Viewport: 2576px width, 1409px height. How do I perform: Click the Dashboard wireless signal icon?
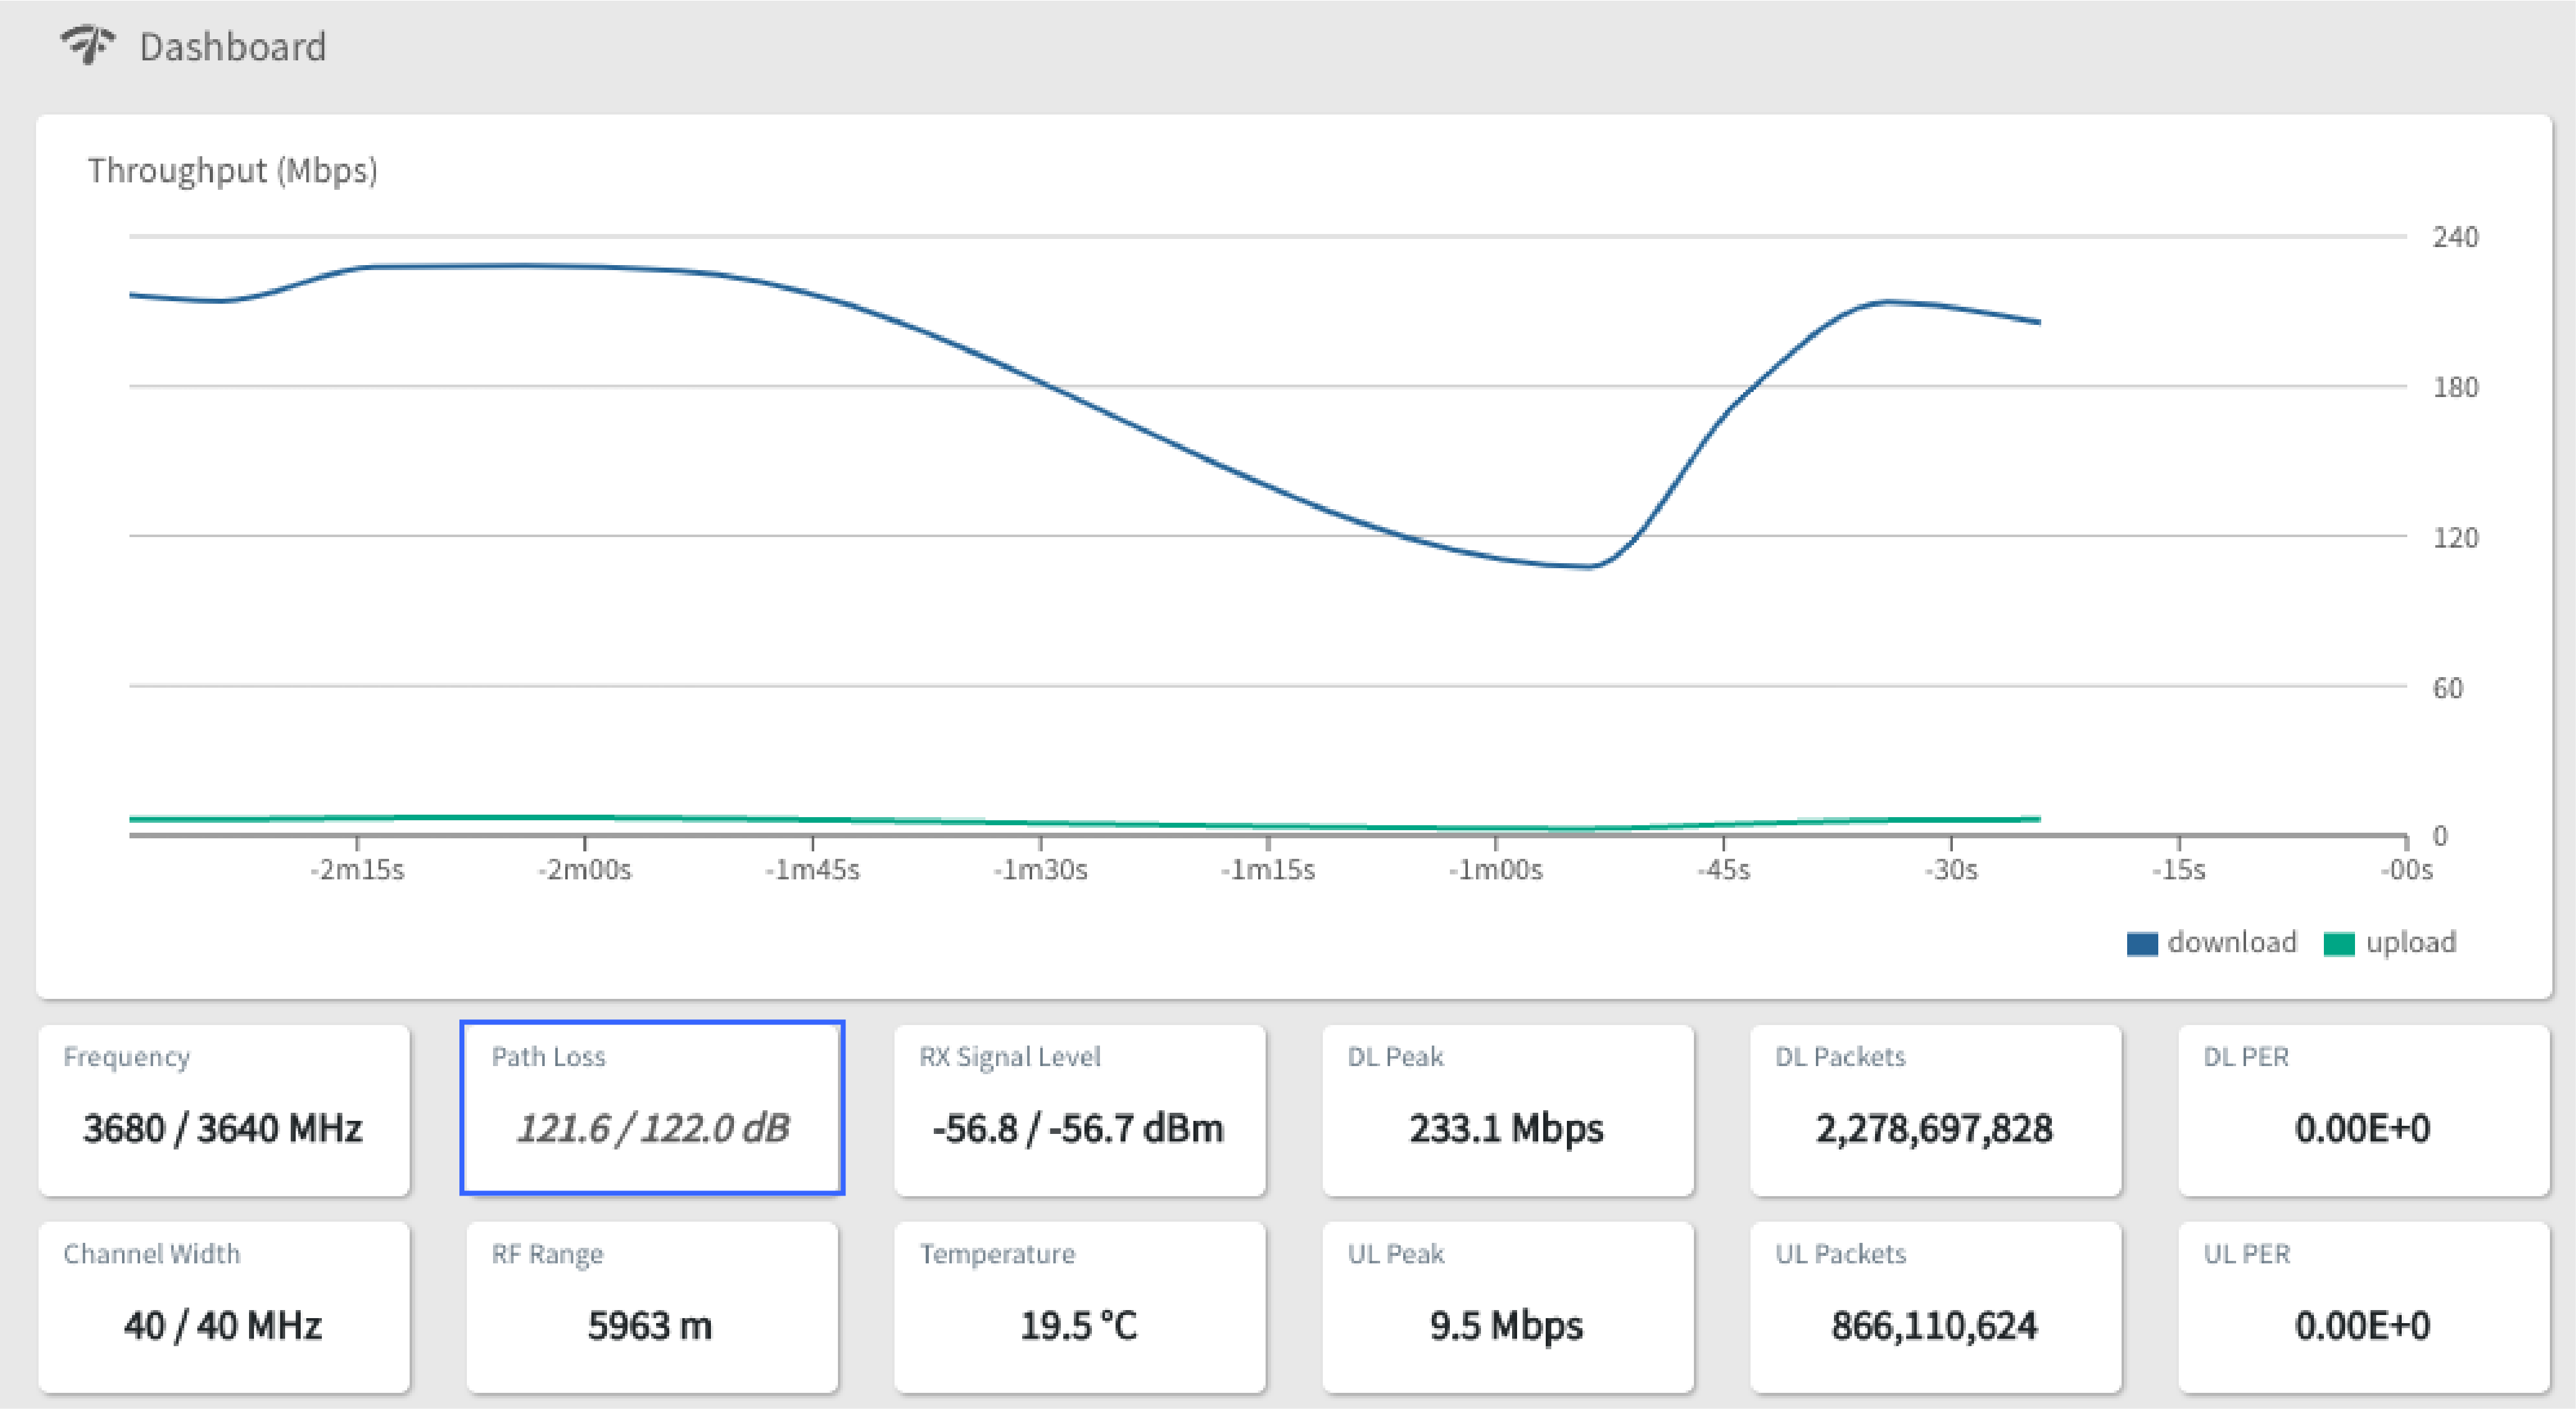(88, 45)
